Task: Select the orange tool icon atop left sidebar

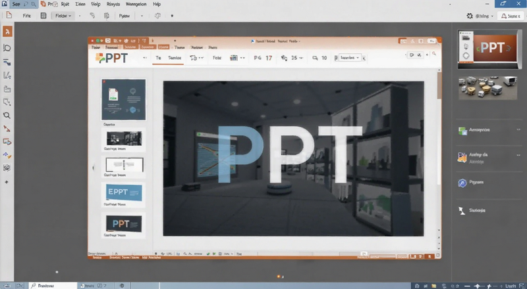Action: pyautogui.click(x=7, y=32)
